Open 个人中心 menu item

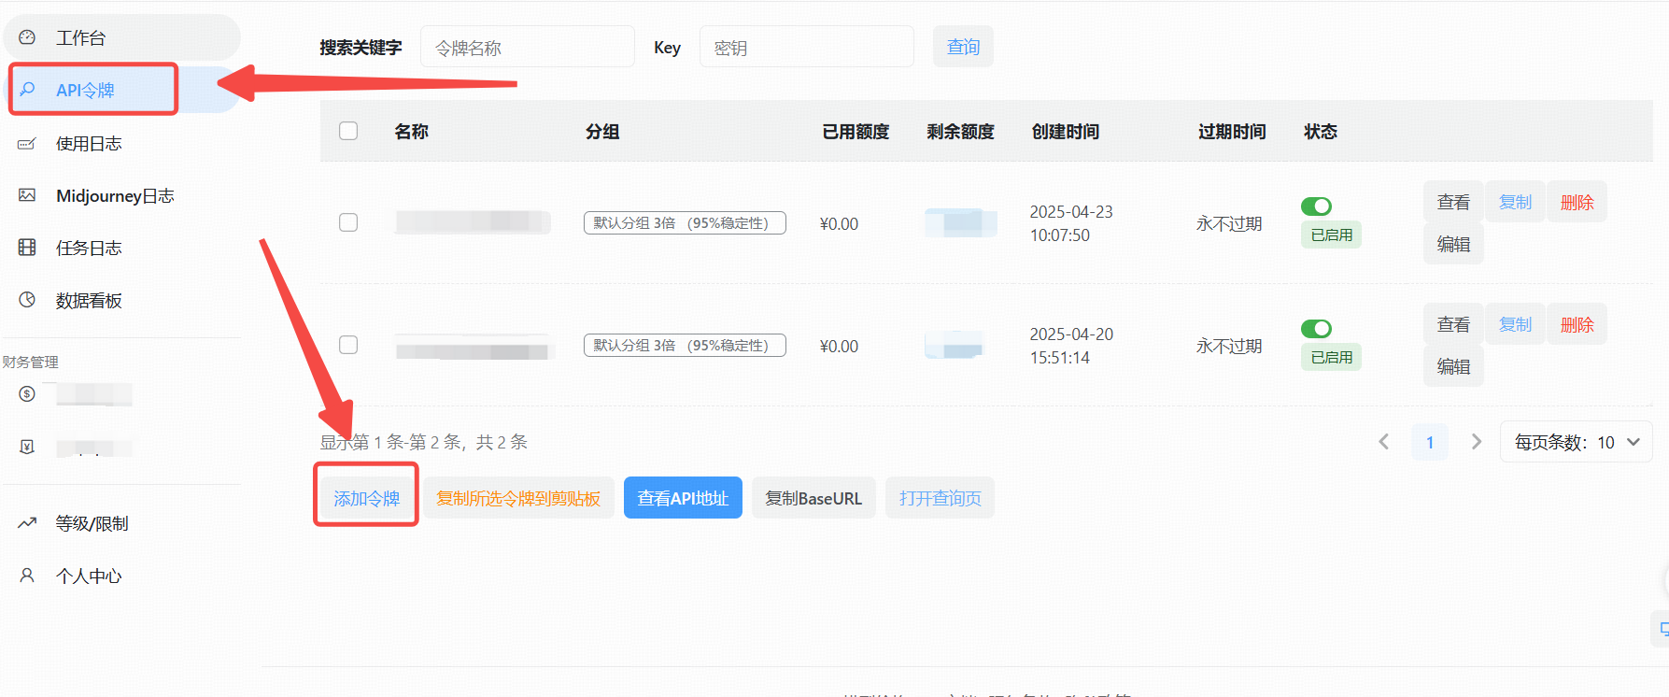coord(122,576)
